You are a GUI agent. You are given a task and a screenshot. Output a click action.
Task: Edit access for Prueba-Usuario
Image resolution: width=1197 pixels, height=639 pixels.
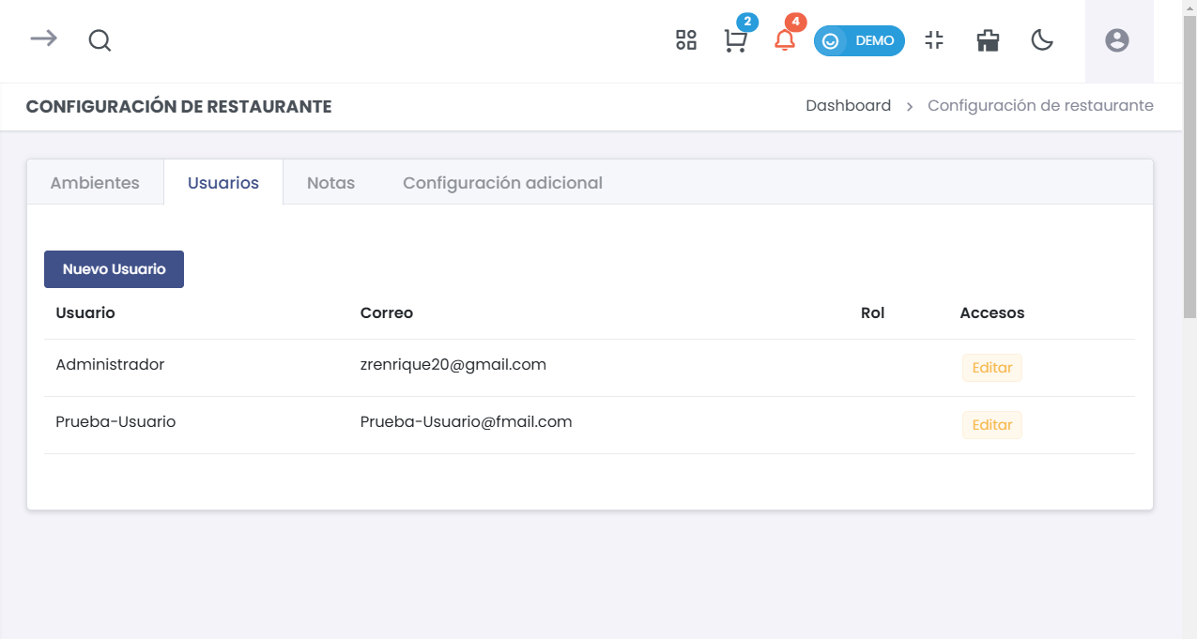pyautogui.click(x=991, y=425)
